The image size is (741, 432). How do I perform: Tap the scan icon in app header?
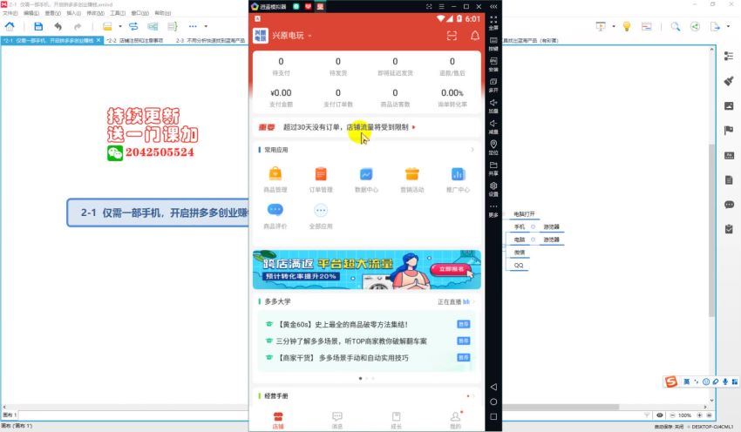452,36
